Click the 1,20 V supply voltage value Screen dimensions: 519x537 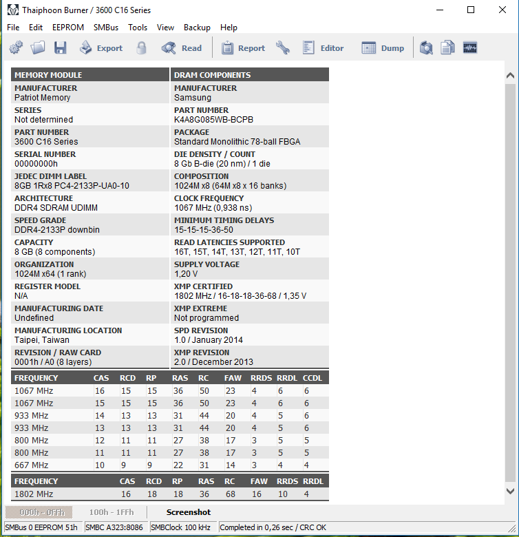click(x=186, y=273)
